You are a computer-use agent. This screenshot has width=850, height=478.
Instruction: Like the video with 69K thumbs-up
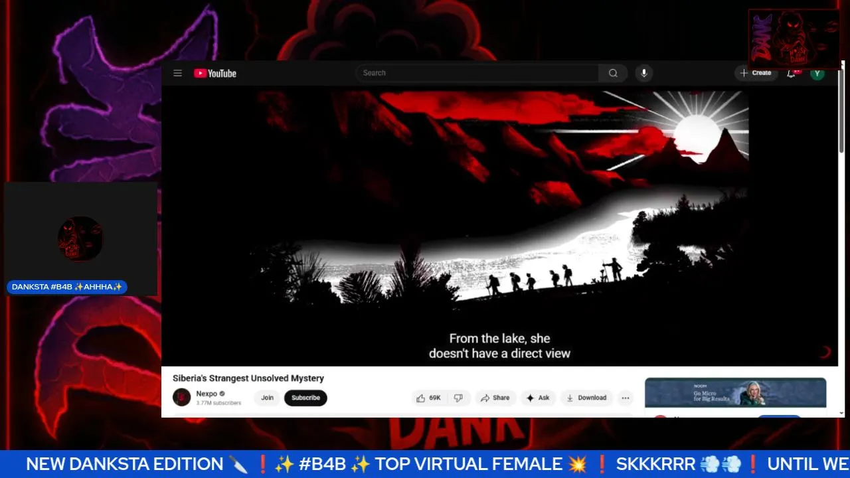point(429,398)
